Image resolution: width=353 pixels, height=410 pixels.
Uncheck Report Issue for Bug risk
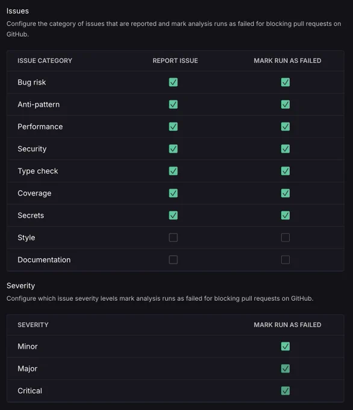point(173,82)
